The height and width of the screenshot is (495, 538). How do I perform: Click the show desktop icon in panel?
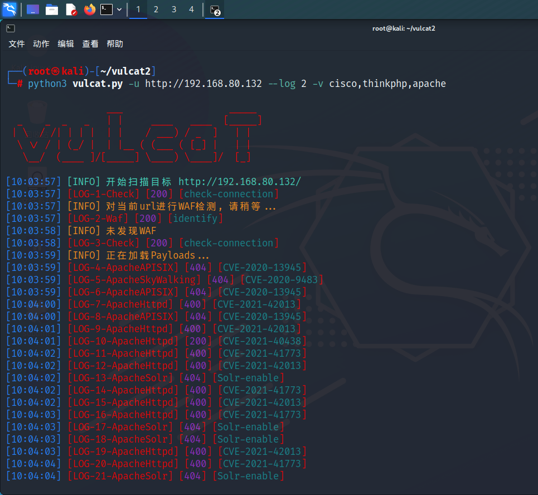(x=33, y=9)
